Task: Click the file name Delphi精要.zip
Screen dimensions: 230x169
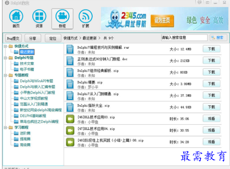Action: (x=90, y=82)
